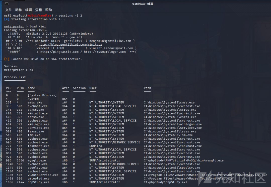Open the 帮助 menu
This screenshot has width=271, height=187.
coord(49,10)
